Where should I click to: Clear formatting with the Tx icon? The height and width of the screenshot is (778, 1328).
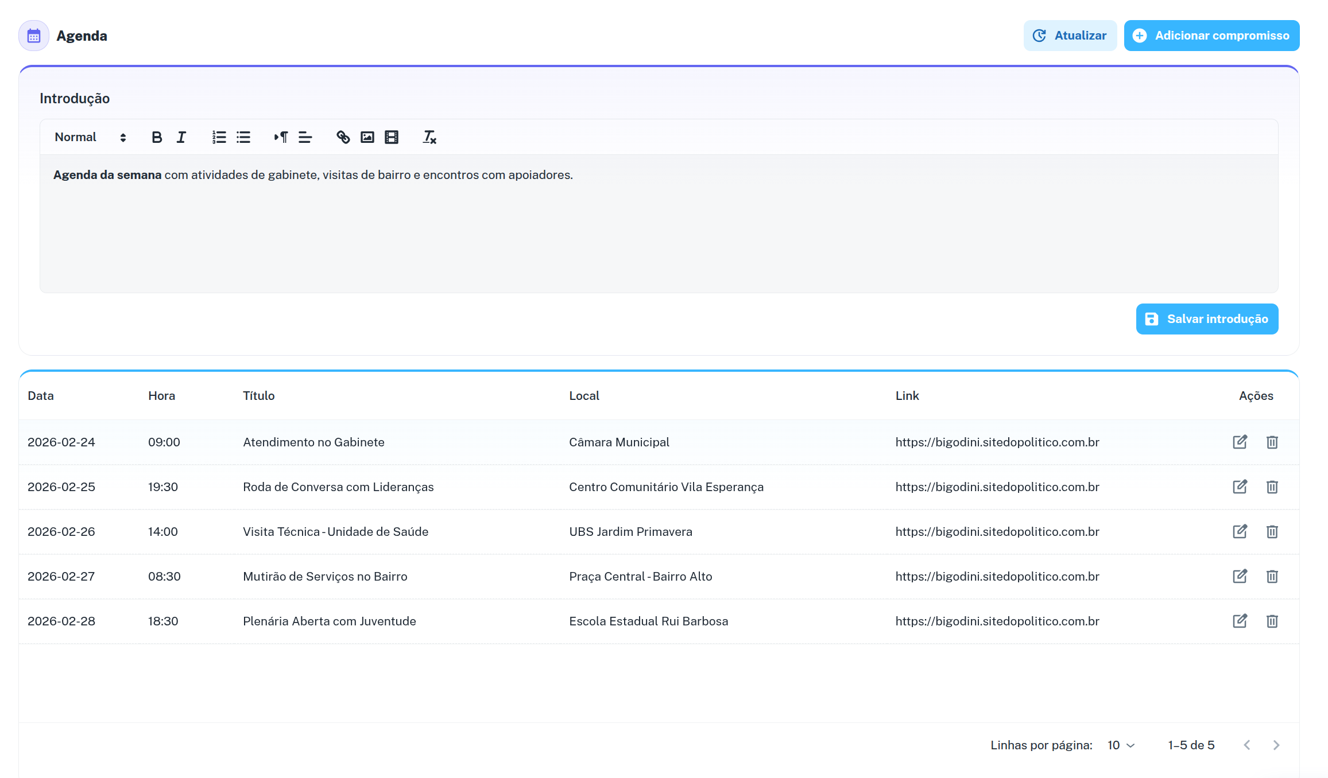[x=429, y=137]
